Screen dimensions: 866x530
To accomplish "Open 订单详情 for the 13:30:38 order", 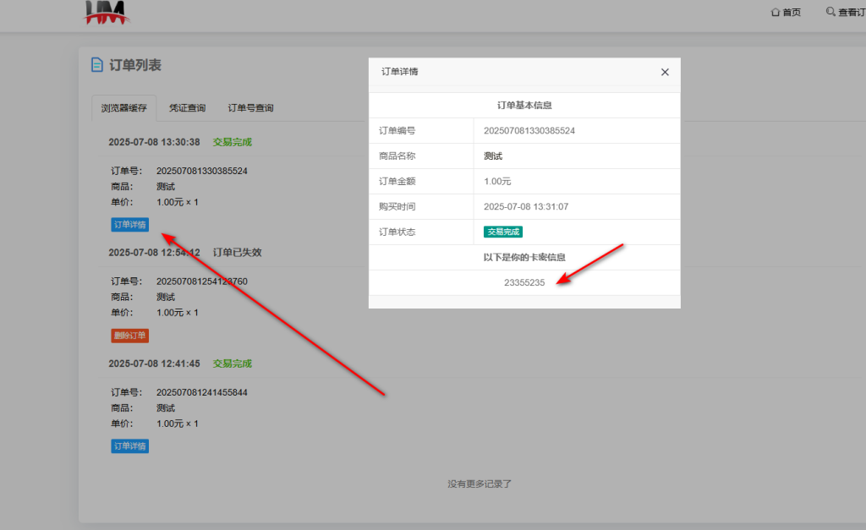I will [129, 225].
